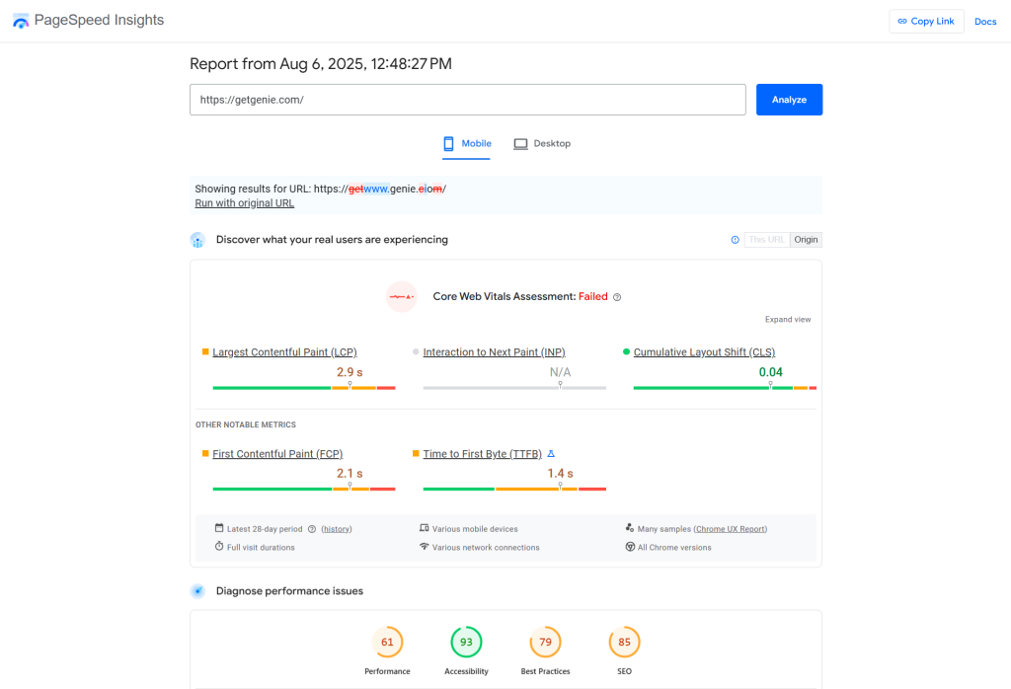The height and width of the screenshot is (689, 1011).
Task: Click the LCP distribution bar
Action: [304, 388]
